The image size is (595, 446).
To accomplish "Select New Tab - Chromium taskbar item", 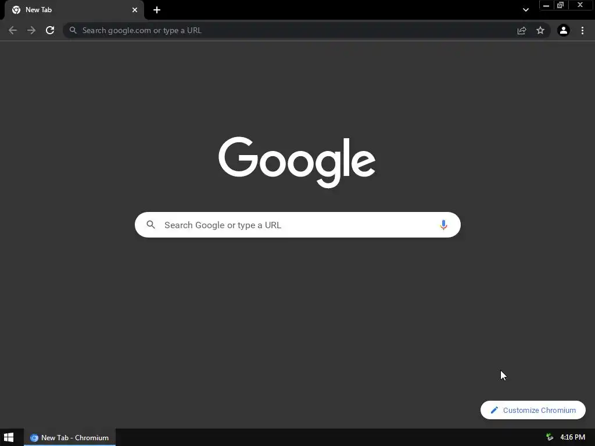I will pyautogui.click(x=70, y=437).
